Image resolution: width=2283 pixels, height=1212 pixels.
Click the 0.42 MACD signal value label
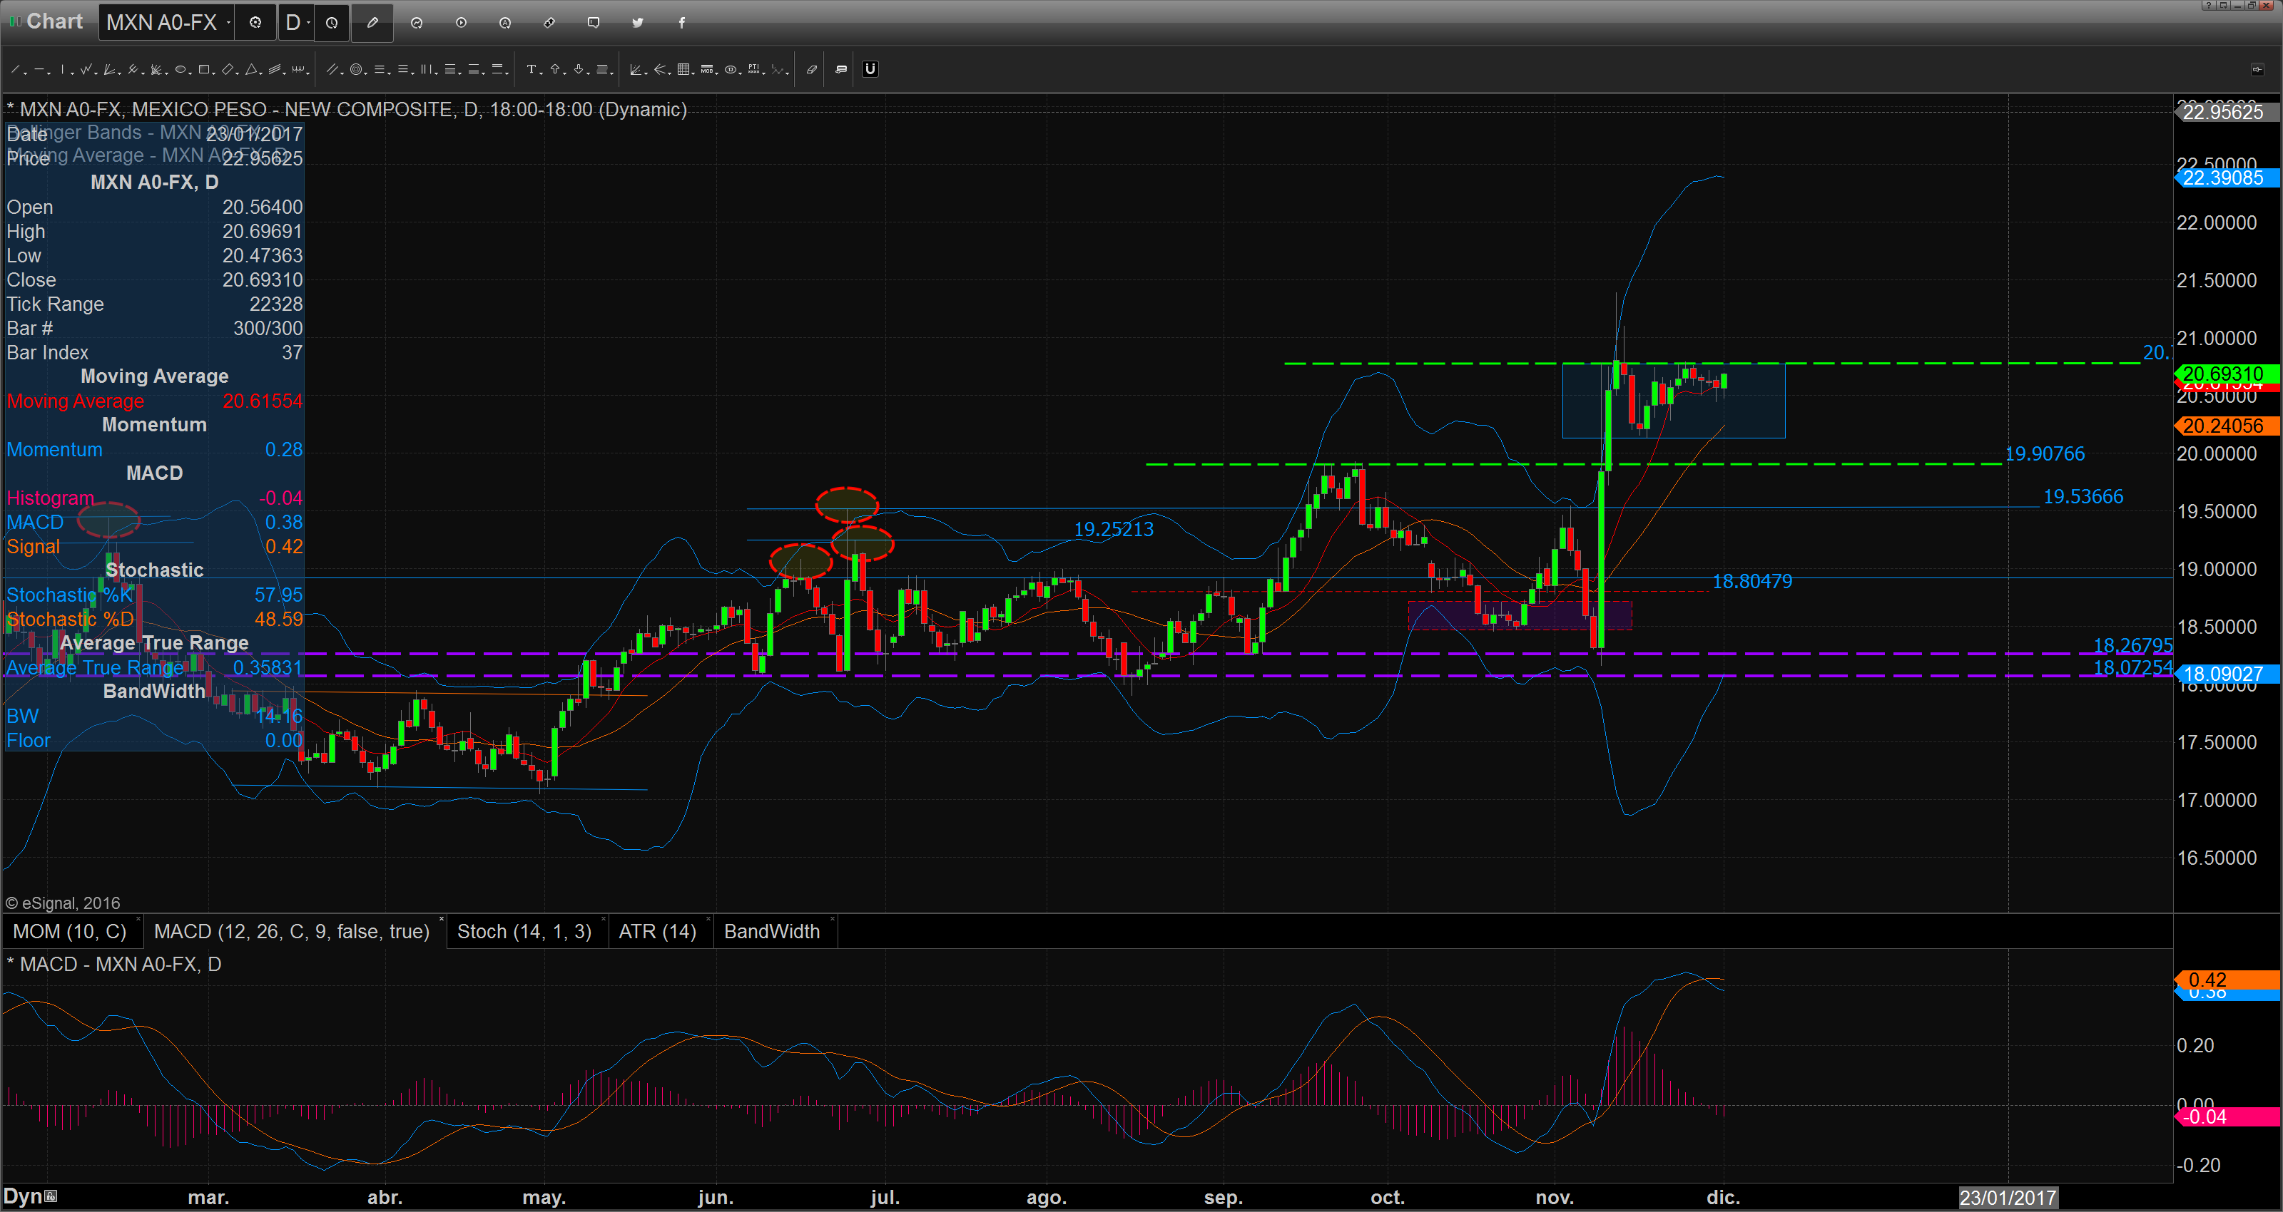2227,980
